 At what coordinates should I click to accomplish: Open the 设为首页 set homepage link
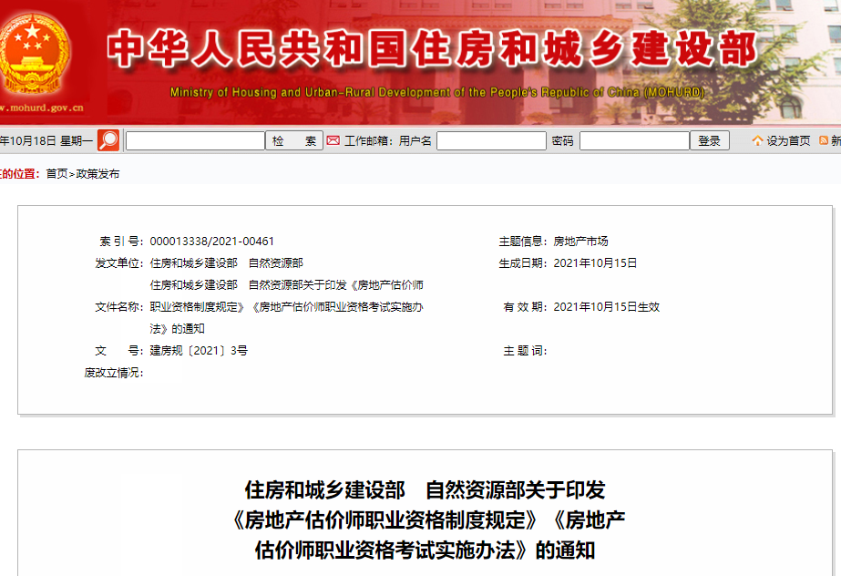788,141
